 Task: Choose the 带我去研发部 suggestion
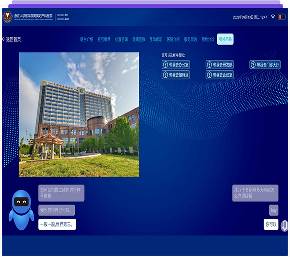click(x=220, y=65)
